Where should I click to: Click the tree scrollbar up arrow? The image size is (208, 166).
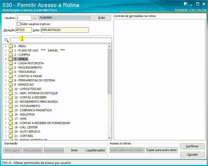(109, 46)
